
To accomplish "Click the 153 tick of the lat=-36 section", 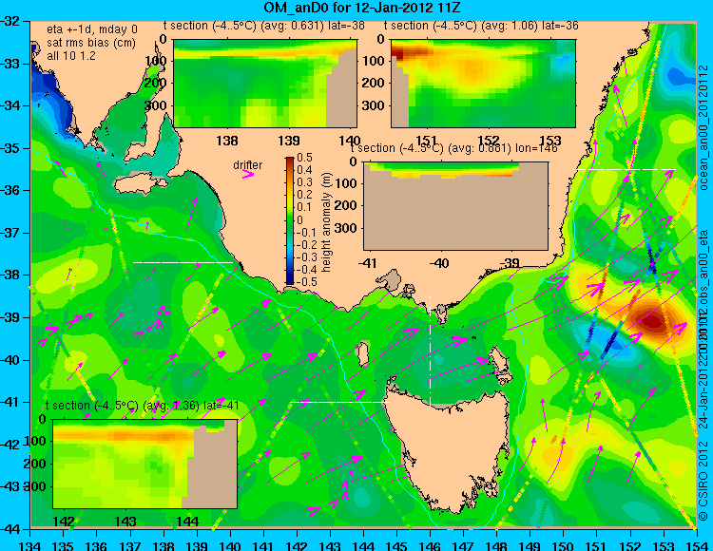I will (549, 141).
